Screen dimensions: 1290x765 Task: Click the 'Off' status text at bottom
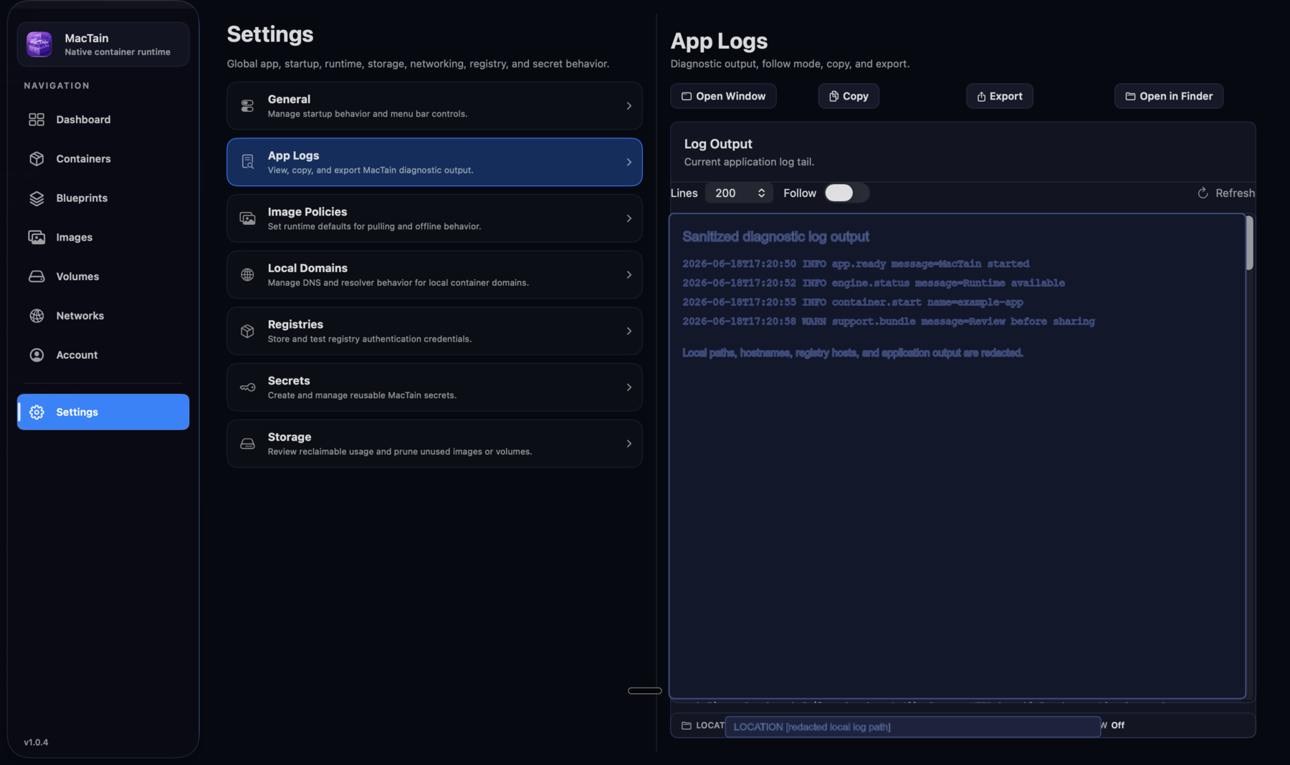point(1117,726)
